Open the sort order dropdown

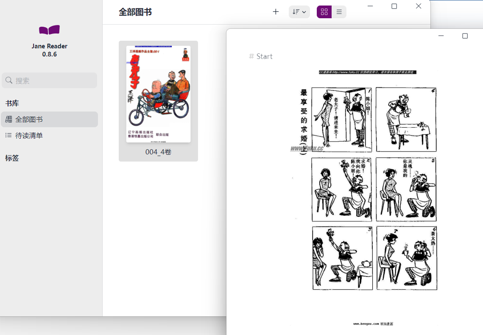299,12
